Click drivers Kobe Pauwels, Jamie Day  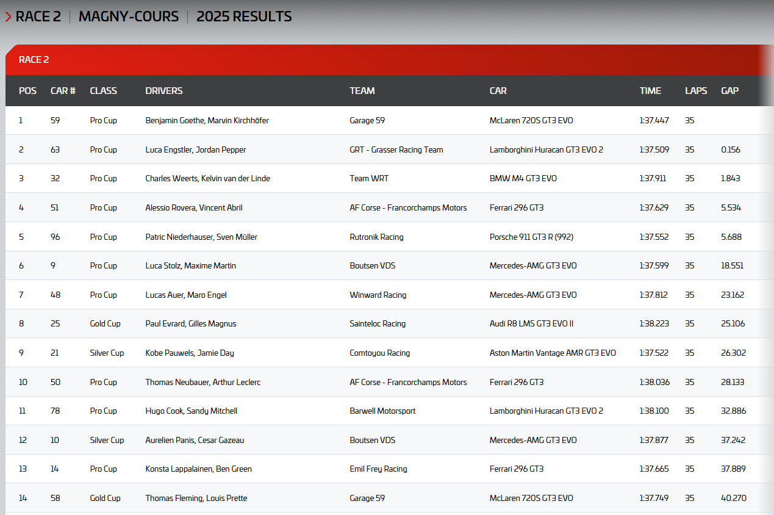click(190, 353)
